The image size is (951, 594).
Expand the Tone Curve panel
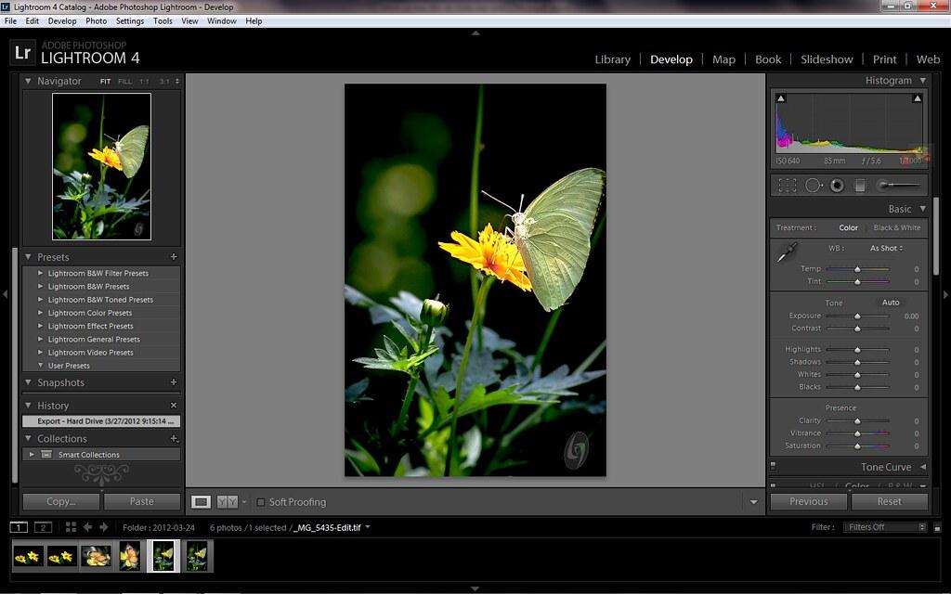coord(922,467)
